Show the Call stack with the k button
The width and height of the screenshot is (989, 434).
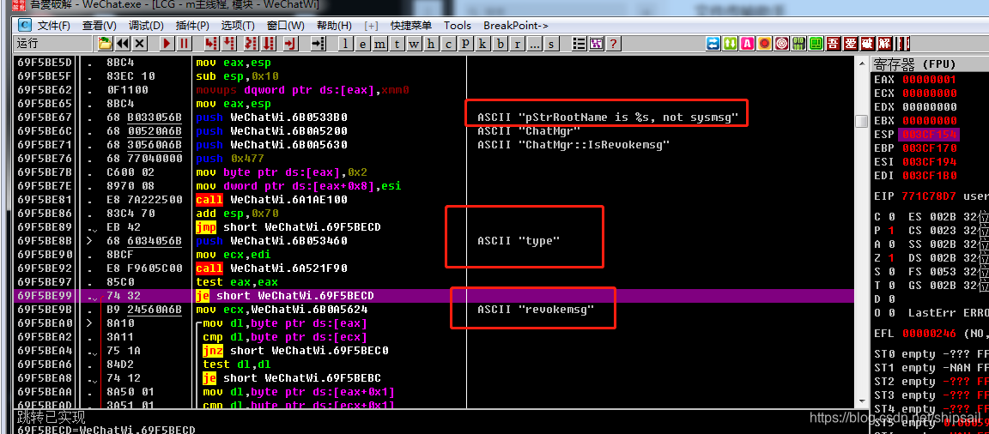tap(482, 44)
